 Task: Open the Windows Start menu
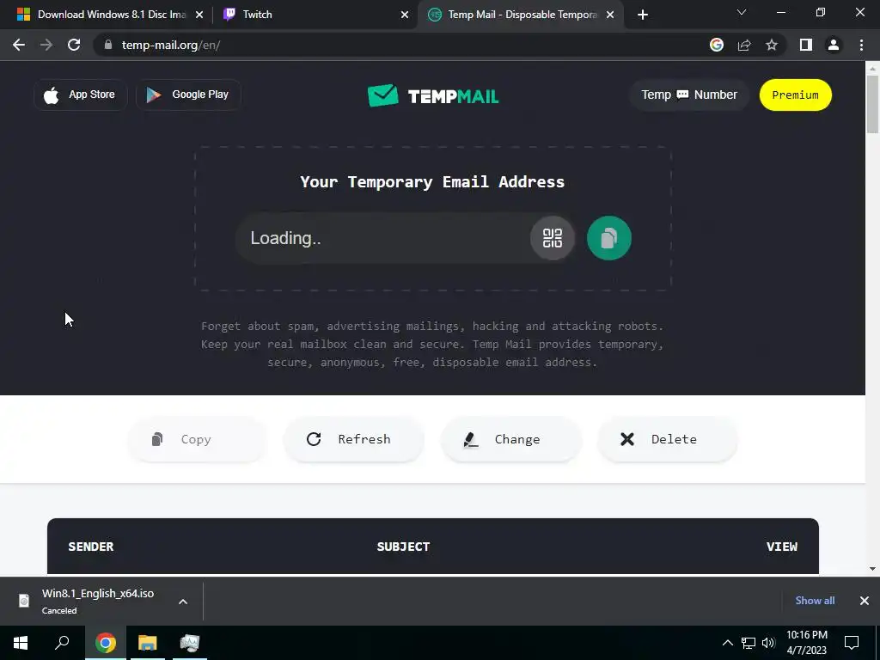(21, 643)
